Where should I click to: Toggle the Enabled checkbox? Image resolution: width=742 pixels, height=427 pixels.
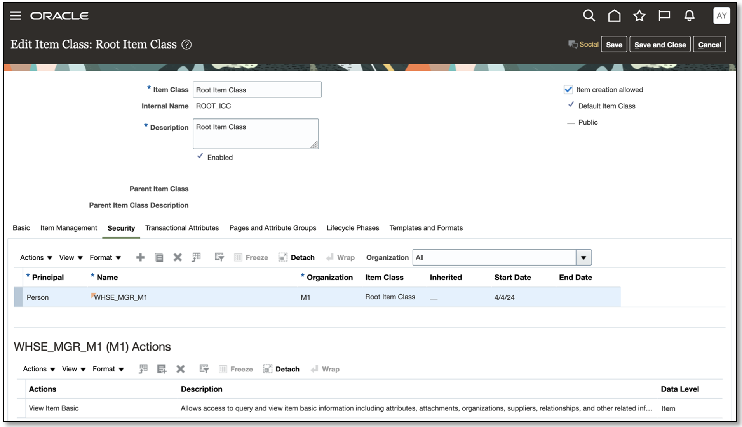tap(200, 156)
